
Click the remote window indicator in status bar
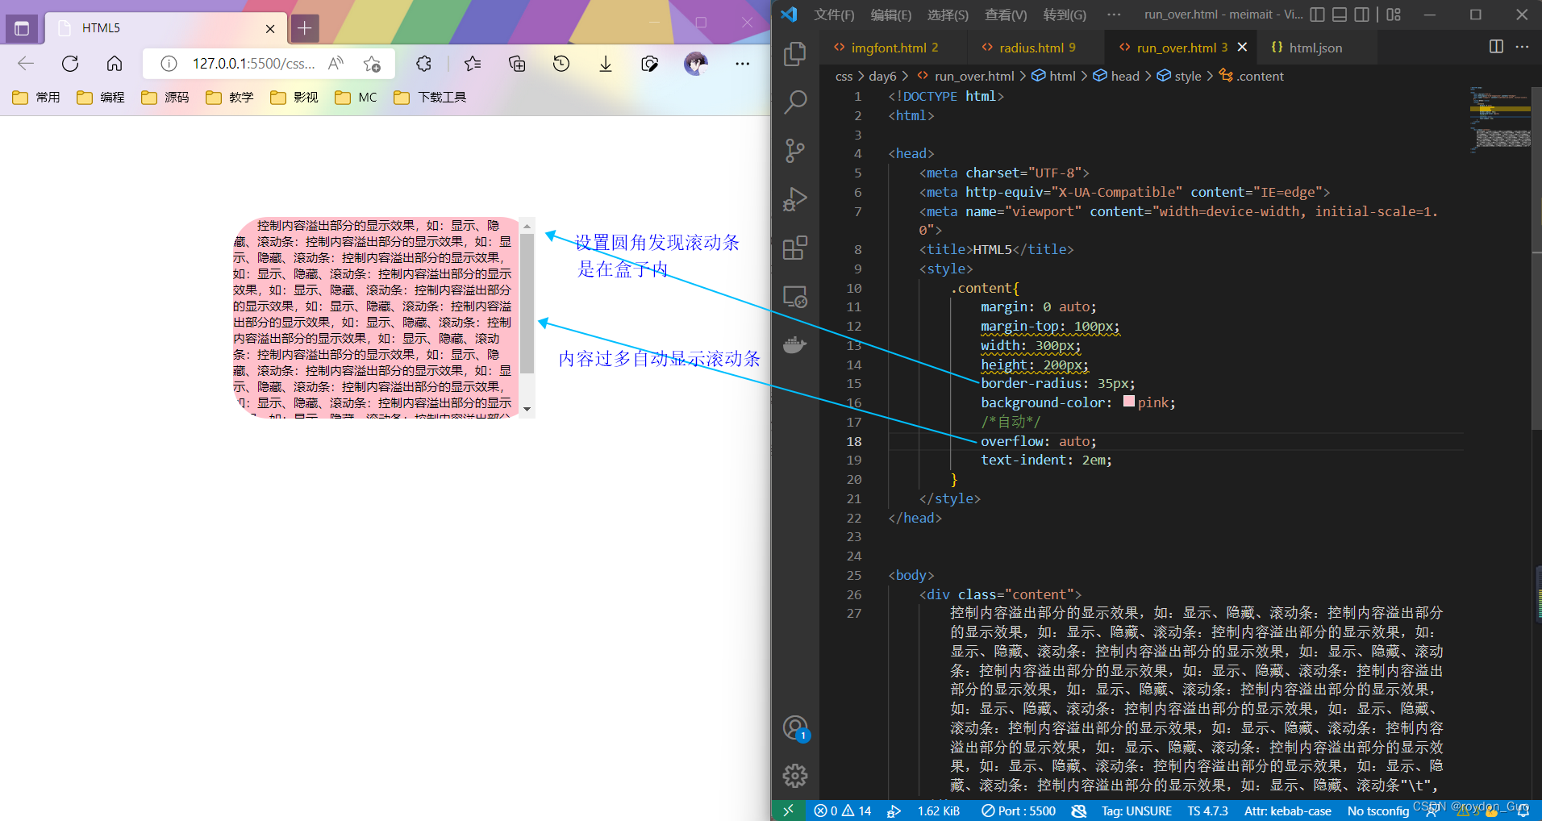click(789, 811)
